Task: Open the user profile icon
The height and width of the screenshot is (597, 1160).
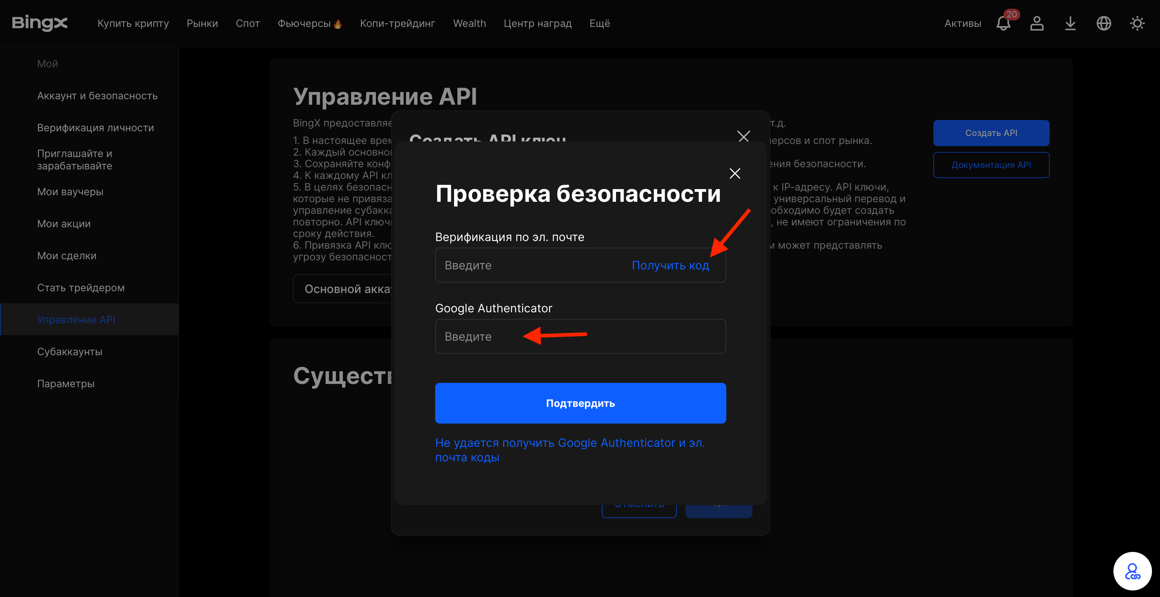Action: click(x=1037, y=23)
